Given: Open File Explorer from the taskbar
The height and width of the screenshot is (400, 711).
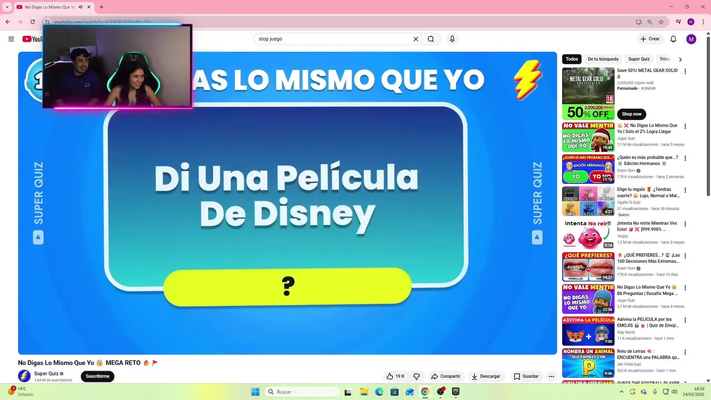Looking at the screenshot, I should tap(364, 392).
